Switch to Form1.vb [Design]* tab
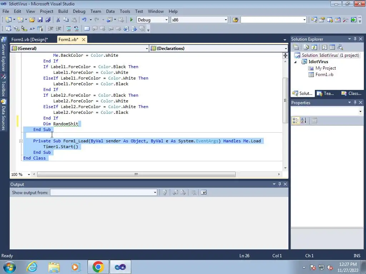Viewport: 366px width, 274px height. pos(30,39)
